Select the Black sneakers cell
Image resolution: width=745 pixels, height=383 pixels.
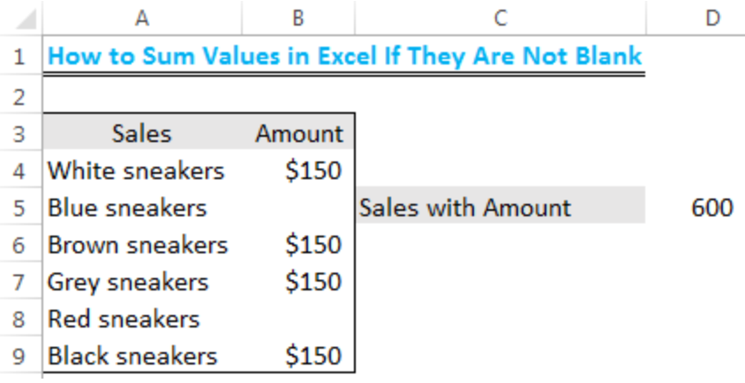tap(132, 357)
